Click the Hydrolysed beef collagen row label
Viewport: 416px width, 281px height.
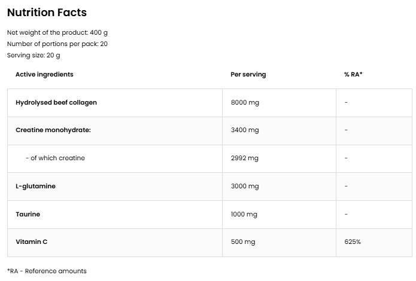coord(56,102)
